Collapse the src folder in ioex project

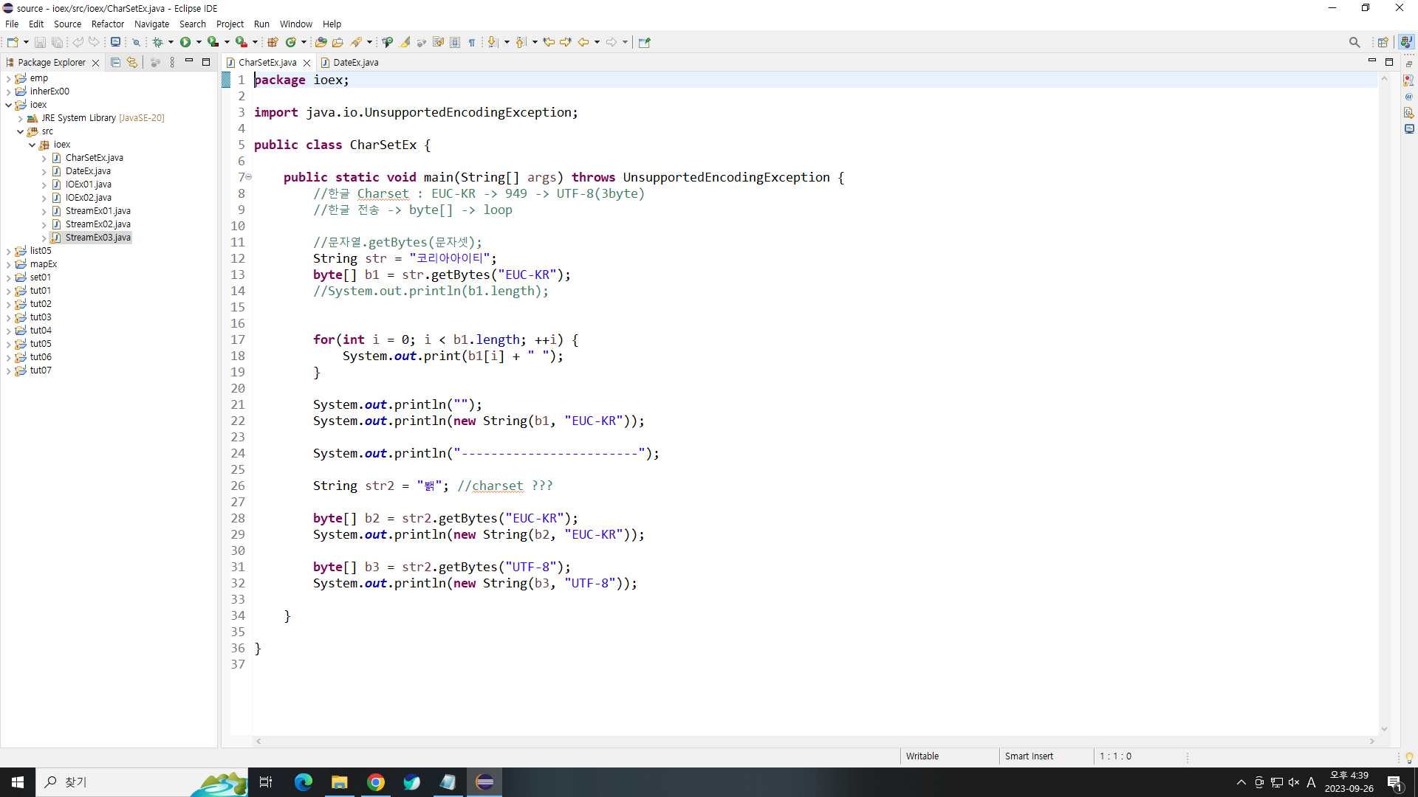[x=20, y=131]
